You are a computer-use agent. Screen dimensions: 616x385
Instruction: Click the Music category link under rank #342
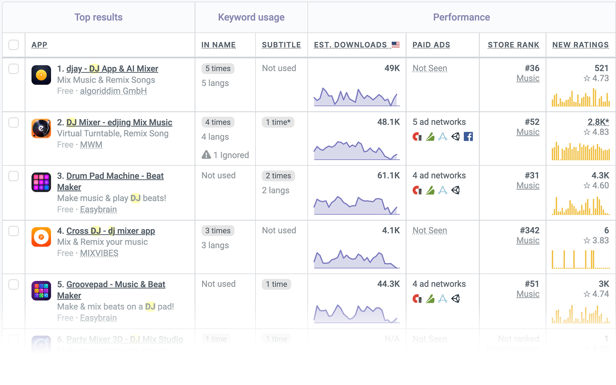(x=528, y=241)
